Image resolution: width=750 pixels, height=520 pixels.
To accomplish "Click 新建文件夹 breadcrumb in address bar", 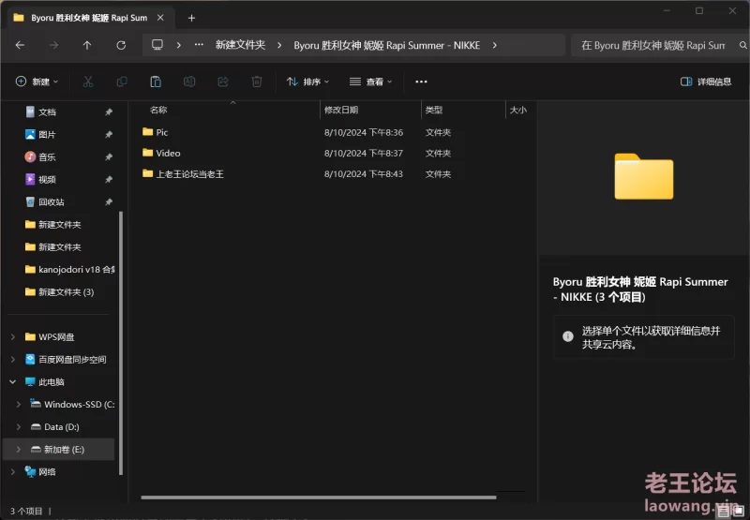I will pos(240,45).
